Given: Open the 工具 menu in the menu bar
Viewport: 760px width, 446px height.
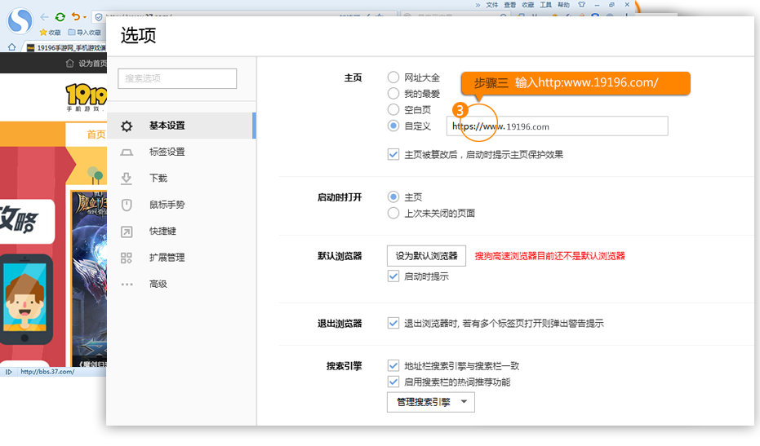Looking at the screenshot, I should (546, 5).
